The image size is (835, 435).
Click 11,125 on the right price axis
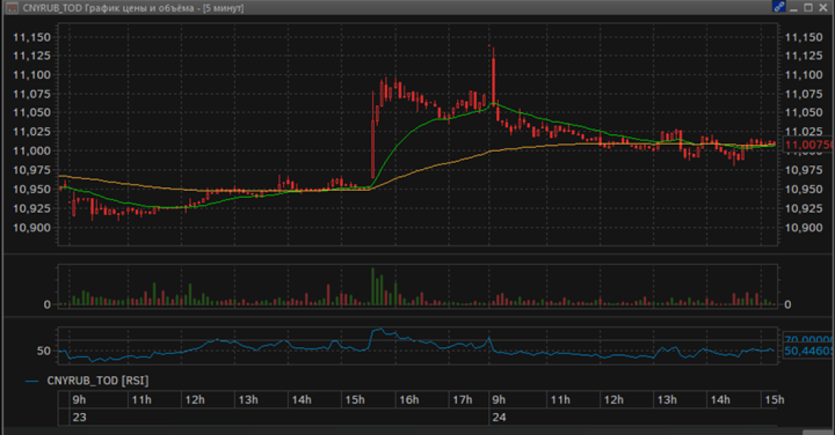804,56
